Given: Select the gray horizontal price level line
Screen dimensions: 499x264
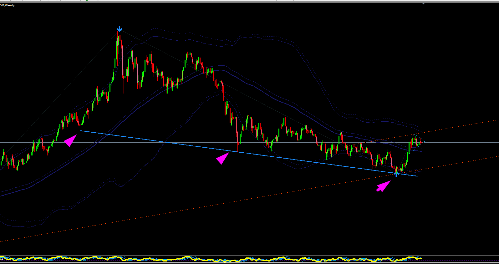Looking at the screenshot, I should pyautogui.click(x=249, y=143).
